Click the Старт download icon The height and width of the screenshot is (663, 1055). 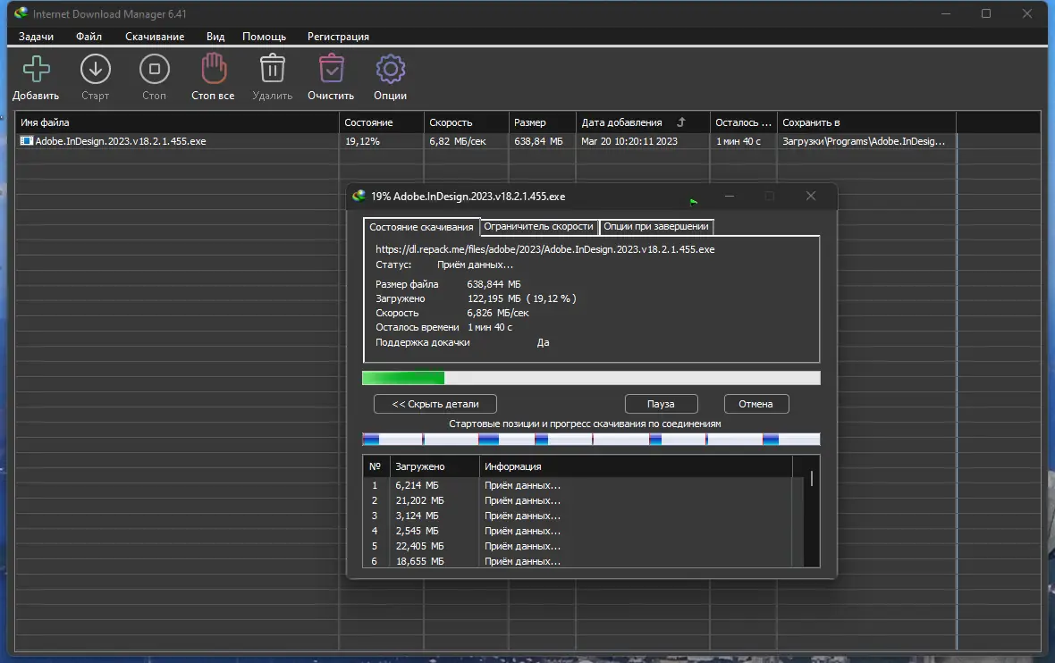[x=96, y=69]
